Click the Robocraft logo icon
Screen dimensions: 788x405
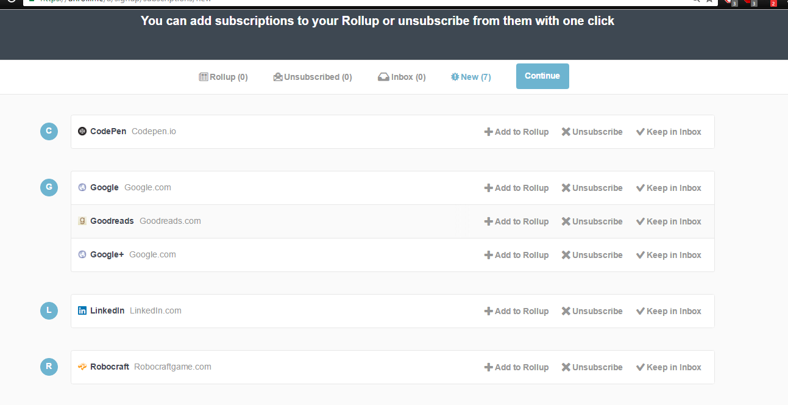click(x=82, y=367)
